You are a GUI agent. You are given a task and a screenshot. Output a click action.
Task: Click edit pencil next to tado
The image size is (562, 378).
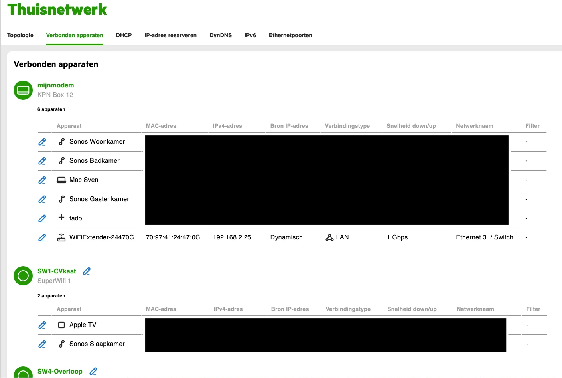pyautogui.click(x=42, y=218)
